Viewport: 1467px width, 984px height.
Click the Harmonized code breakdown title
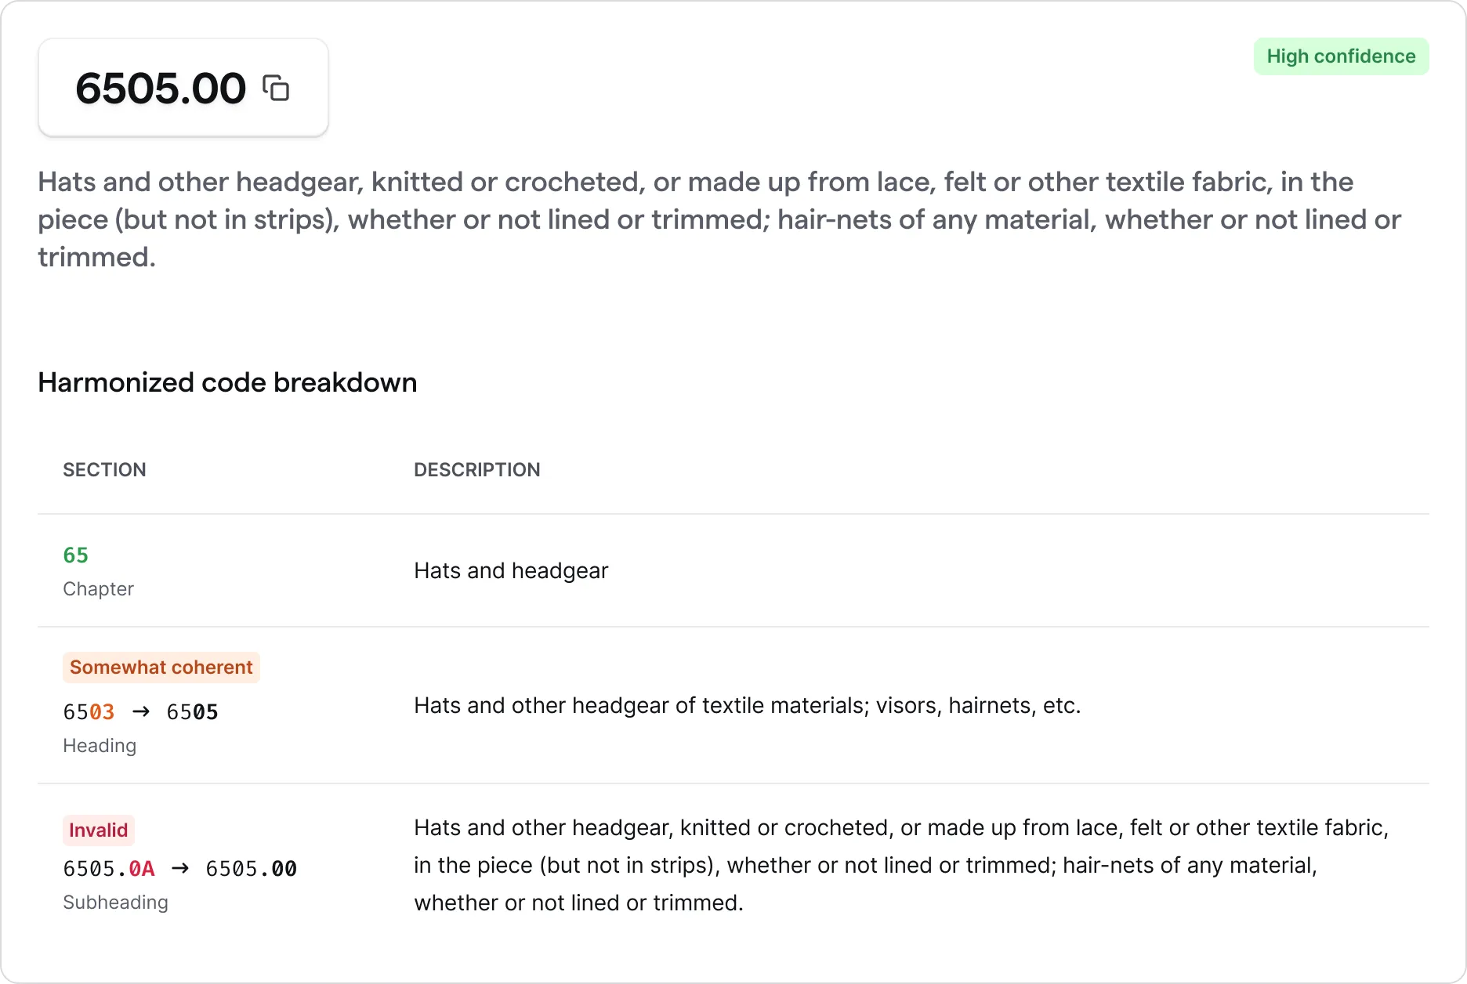[x=227, y=382]
